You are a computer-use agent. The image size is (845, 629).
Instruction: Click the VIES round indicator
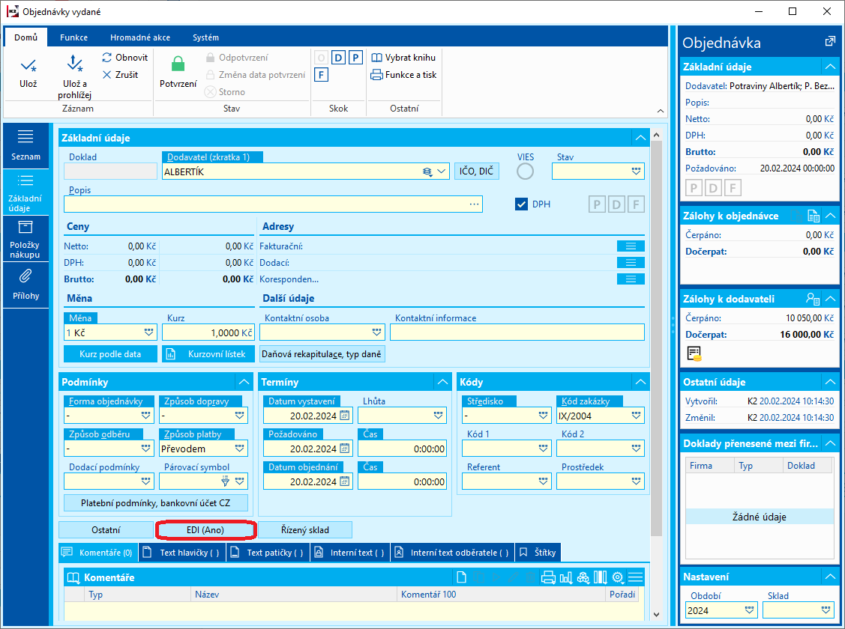click(526, 171)
